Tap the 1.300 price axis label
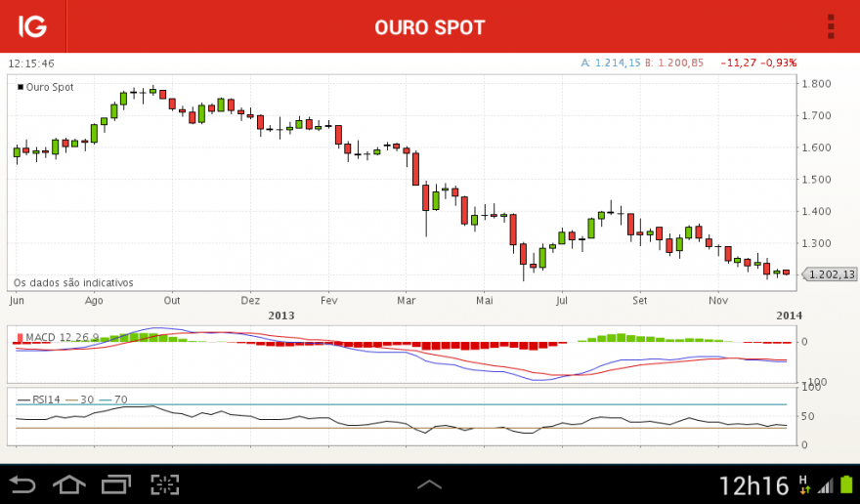Screen dimensions: 860x504 [x=817, y=243]
